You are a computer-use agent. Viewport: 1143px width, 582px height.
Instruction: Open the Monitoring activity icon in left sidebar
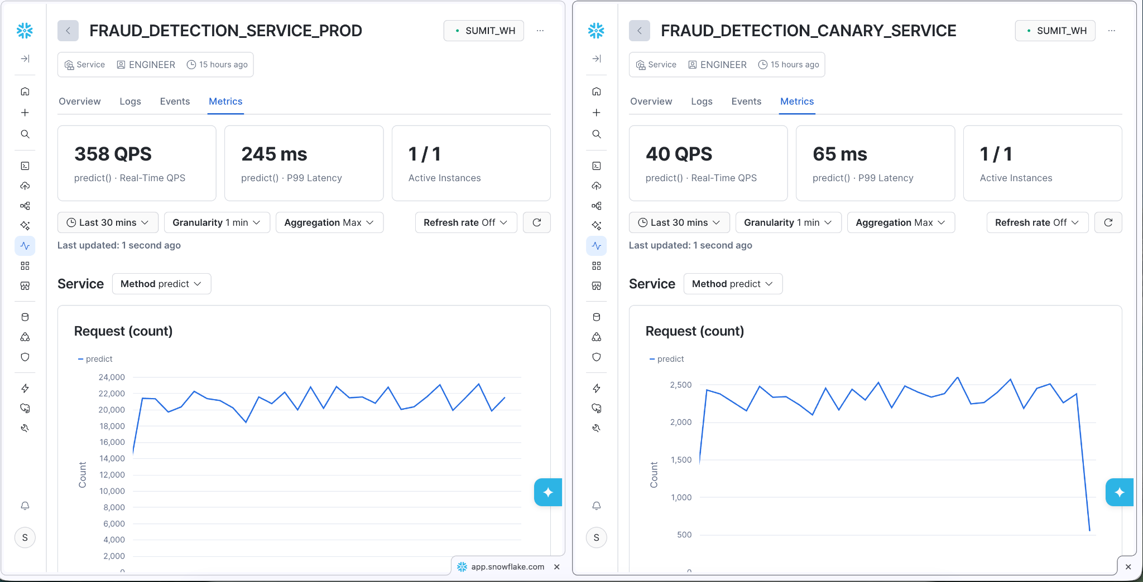25,246
